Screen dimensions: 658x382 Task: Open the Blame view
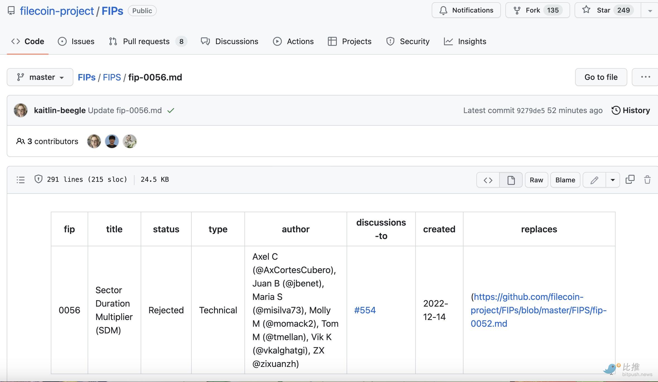tap(565, 180)
